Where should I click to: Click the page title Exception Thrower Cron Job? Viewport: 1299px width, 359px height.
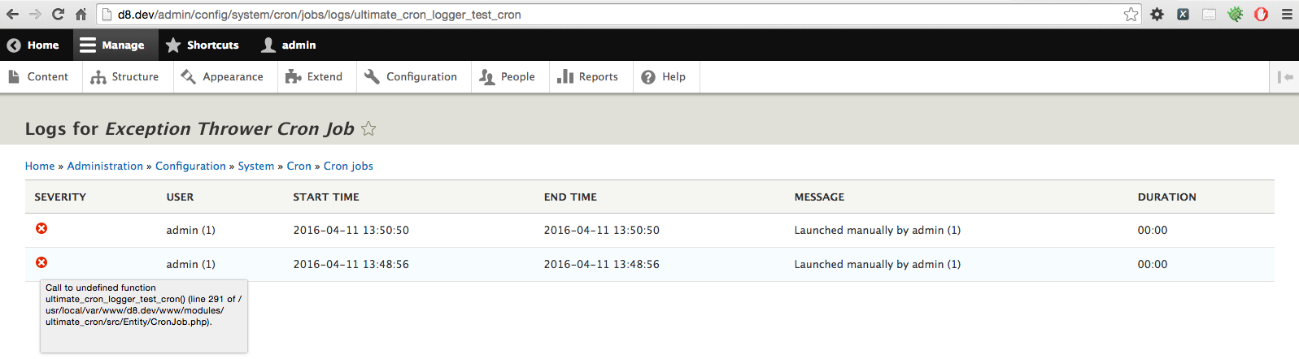230,129
